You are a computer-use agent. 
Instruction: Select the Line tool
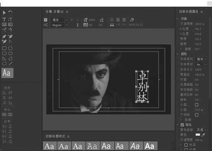pyautogui.click(x=11, y=63)
